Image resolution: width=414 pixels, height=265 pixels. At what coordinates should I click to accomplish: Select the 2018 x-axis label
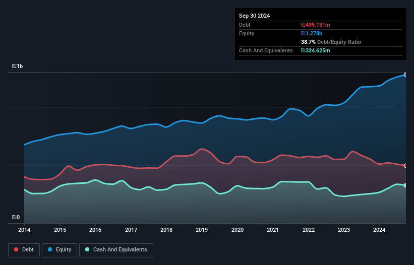pos(166,230)
